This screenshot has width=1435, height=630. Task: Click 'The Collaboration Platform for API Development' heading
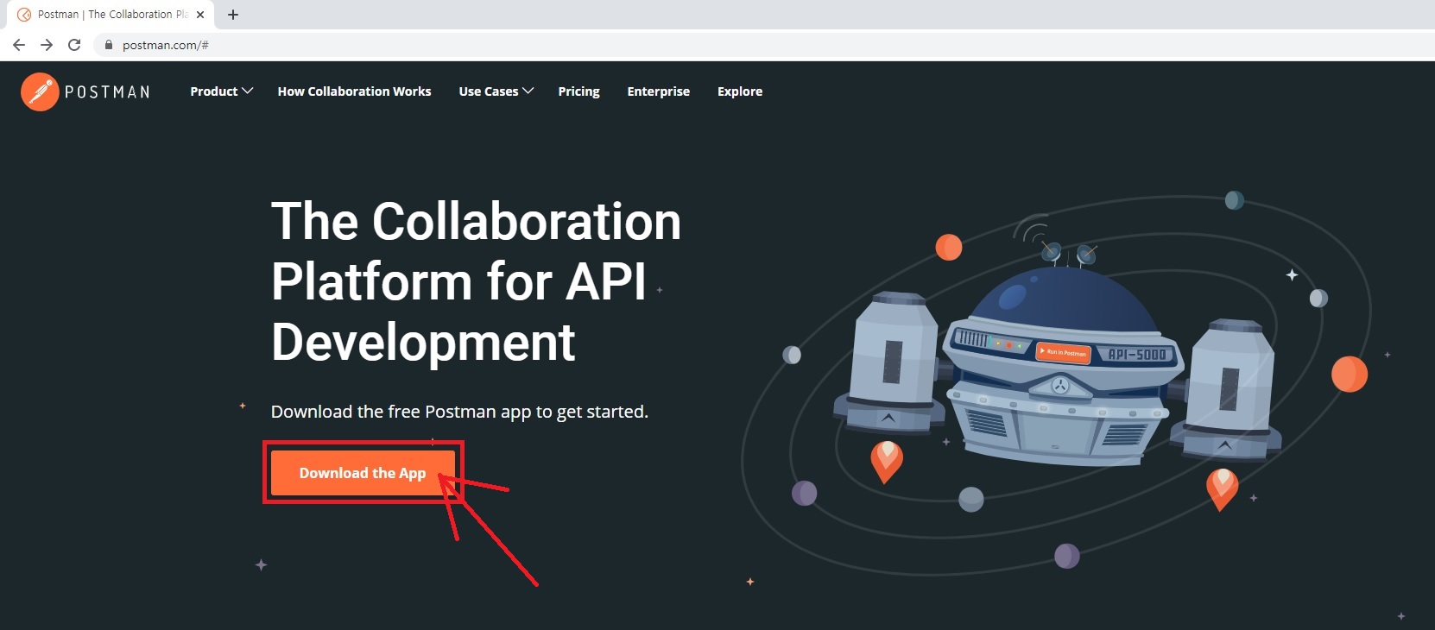tap(476, 281)
